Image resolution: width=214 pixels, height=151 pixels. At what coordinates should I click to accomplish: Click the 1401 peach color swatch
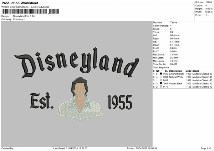161,80
